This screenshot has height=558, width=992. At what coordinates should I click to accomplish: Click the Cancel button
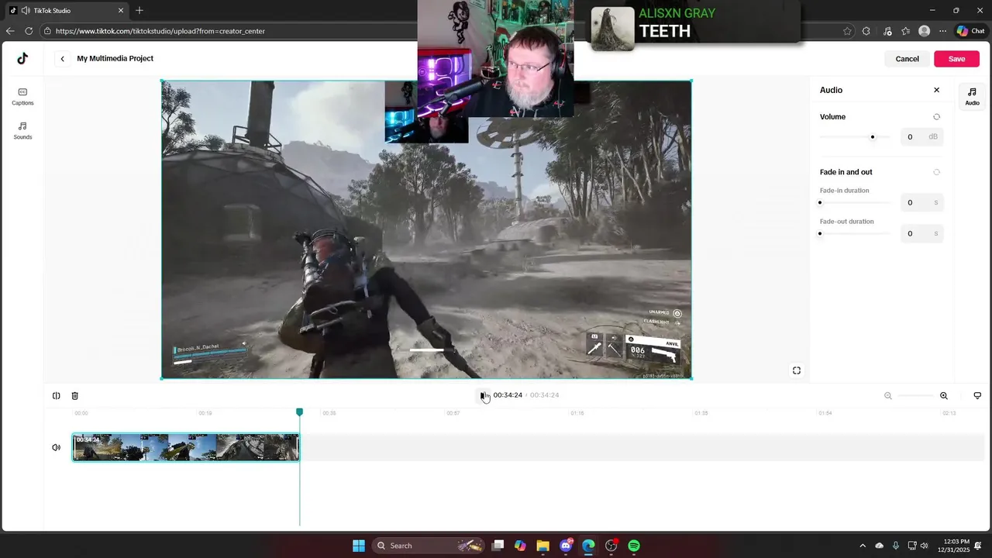907,59
